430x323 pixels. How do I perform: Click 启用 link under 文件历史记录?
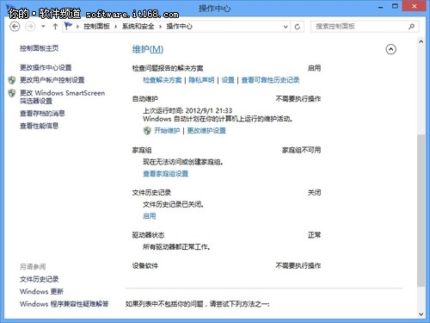150,216
